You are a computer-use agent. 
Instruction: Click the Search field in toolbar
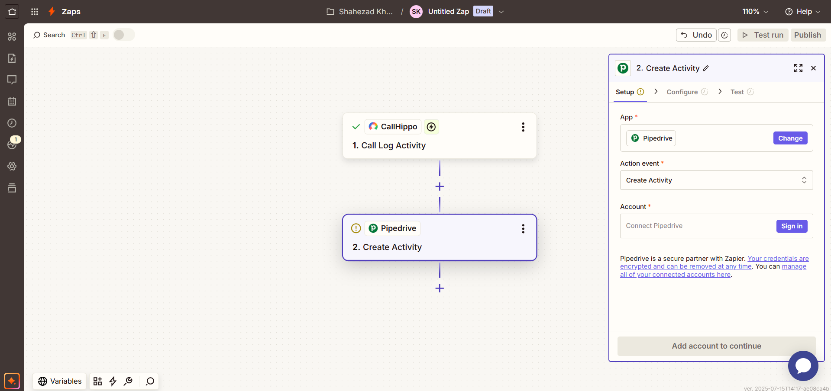pos(49,35)
